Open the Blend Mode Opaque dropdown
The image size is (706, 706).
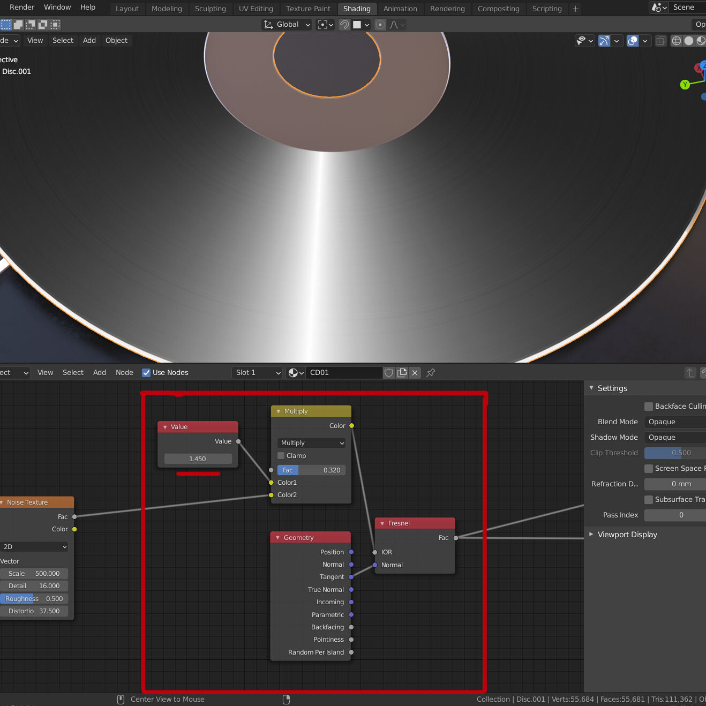pyautogui.click(x=675, y=422)
